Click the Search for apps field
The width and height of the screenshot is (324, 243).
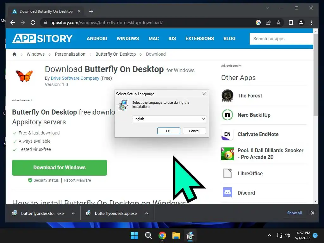[x=281, y=39]
